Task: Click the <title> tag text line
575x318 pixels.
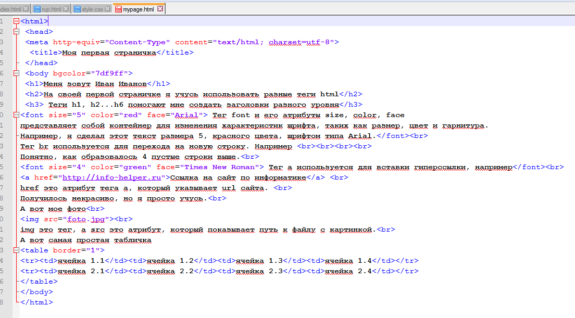Action: 111,53
